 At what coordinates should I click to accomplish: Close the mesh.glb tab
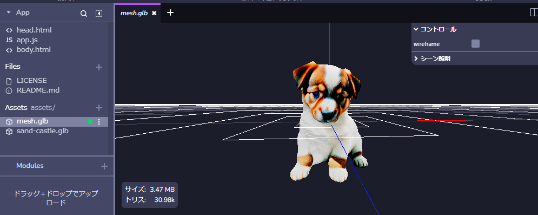154,13
